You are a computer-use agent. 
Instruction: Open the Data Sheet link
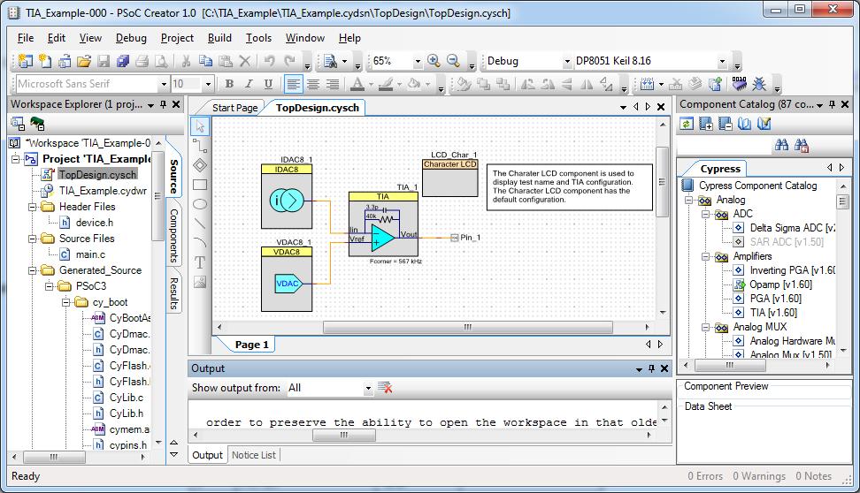(x=708, y=406)
